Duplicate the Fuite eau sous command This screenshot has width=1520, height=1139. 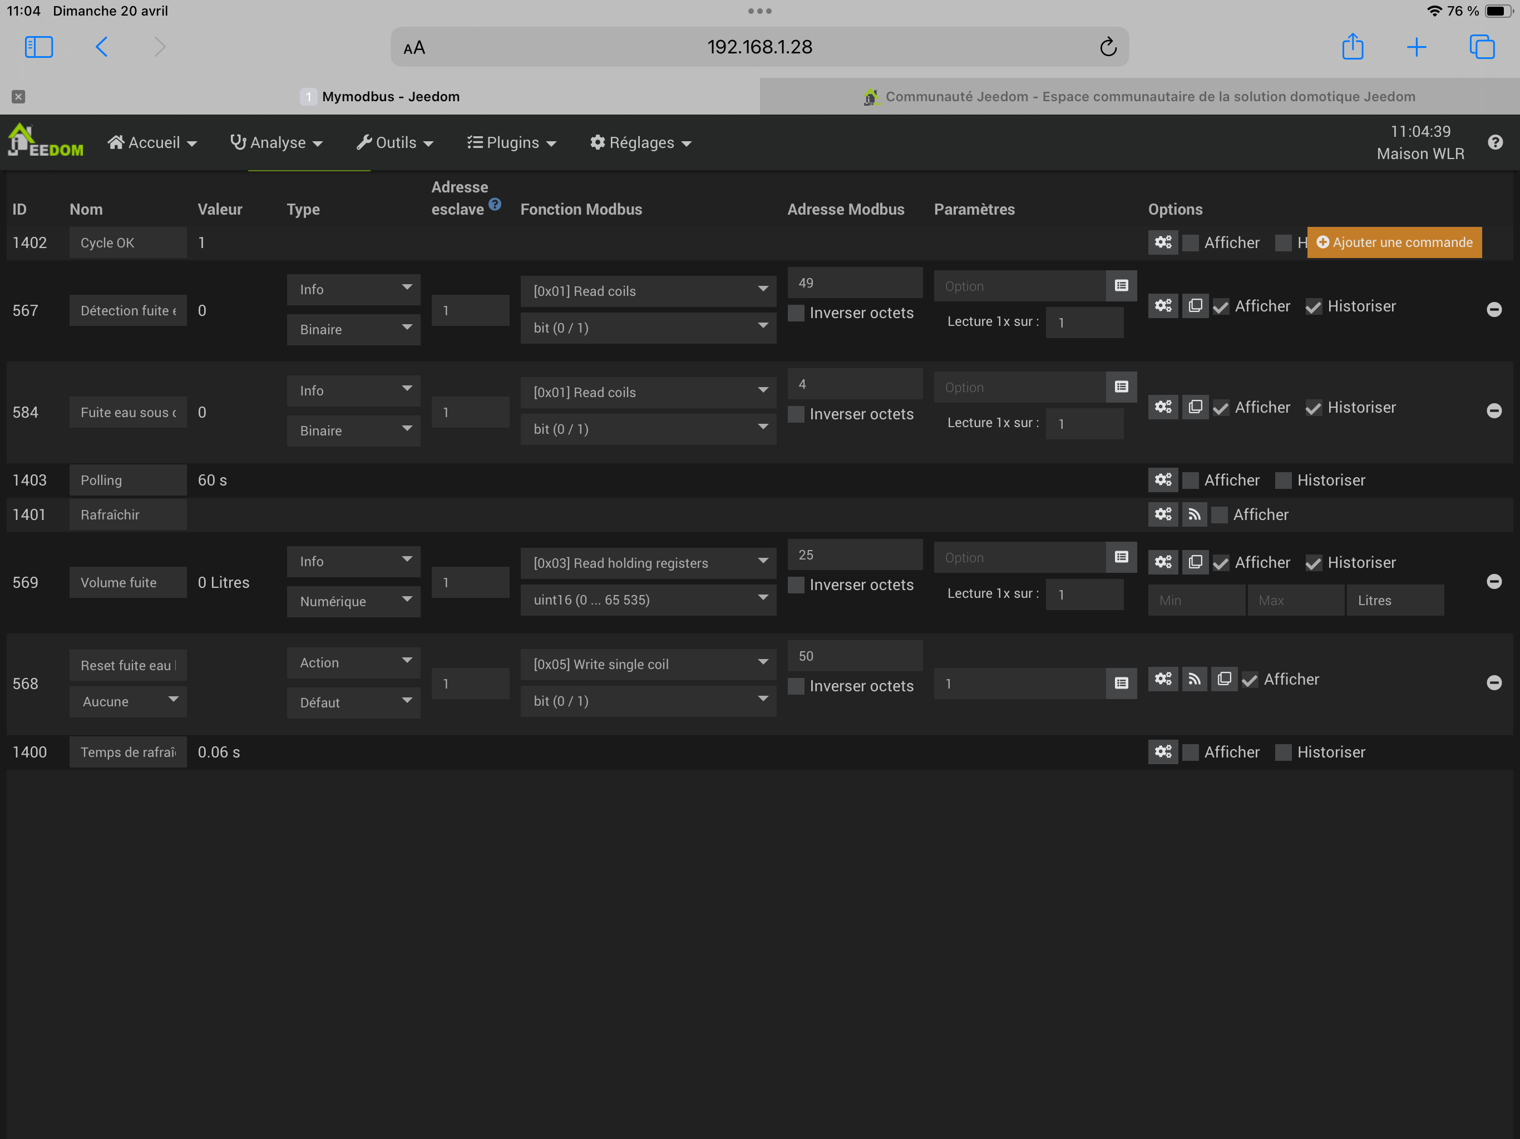[x=1195, y=407]
